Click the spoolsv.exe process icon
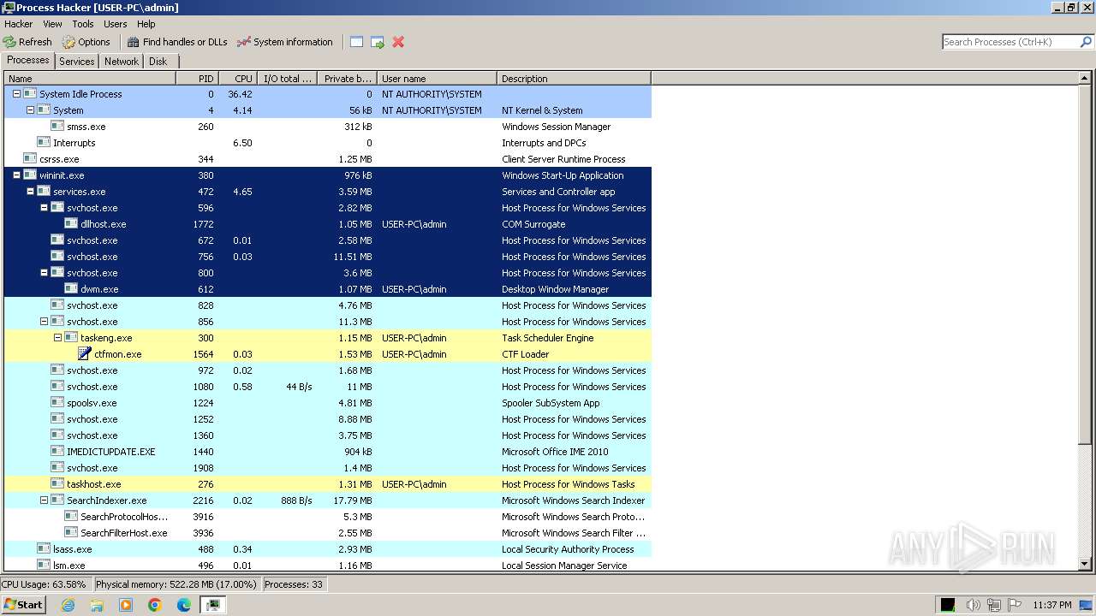 (57, 402)
